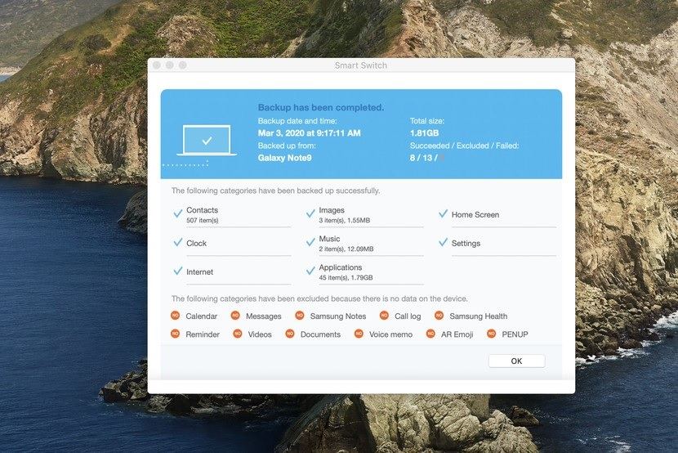Image resolution: width=678 pixels, height=453 pixels.
Task: Click the Internet category label
Action: [x=200, y=271]
